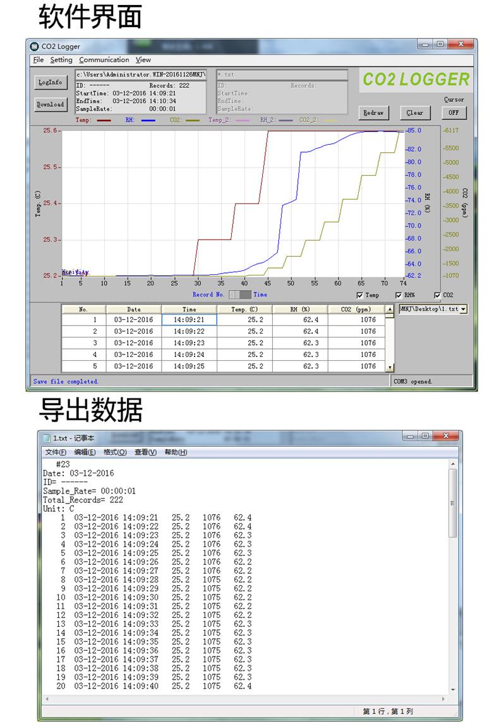Expand the Desktop\1.txt file path dropdown

[x=464, y=309]
